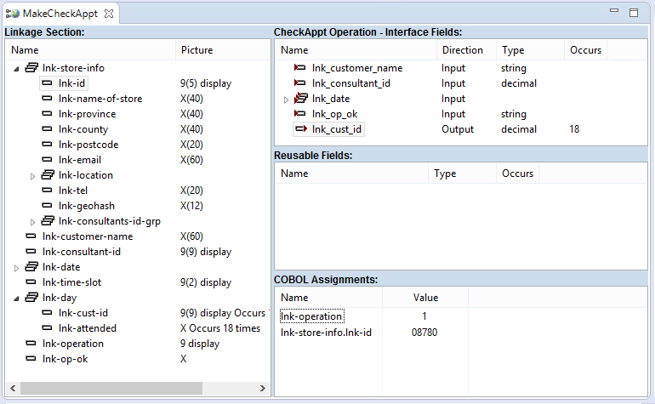Click the lnk-id field icon
655x404 pixels.
[x=48, y=83]
